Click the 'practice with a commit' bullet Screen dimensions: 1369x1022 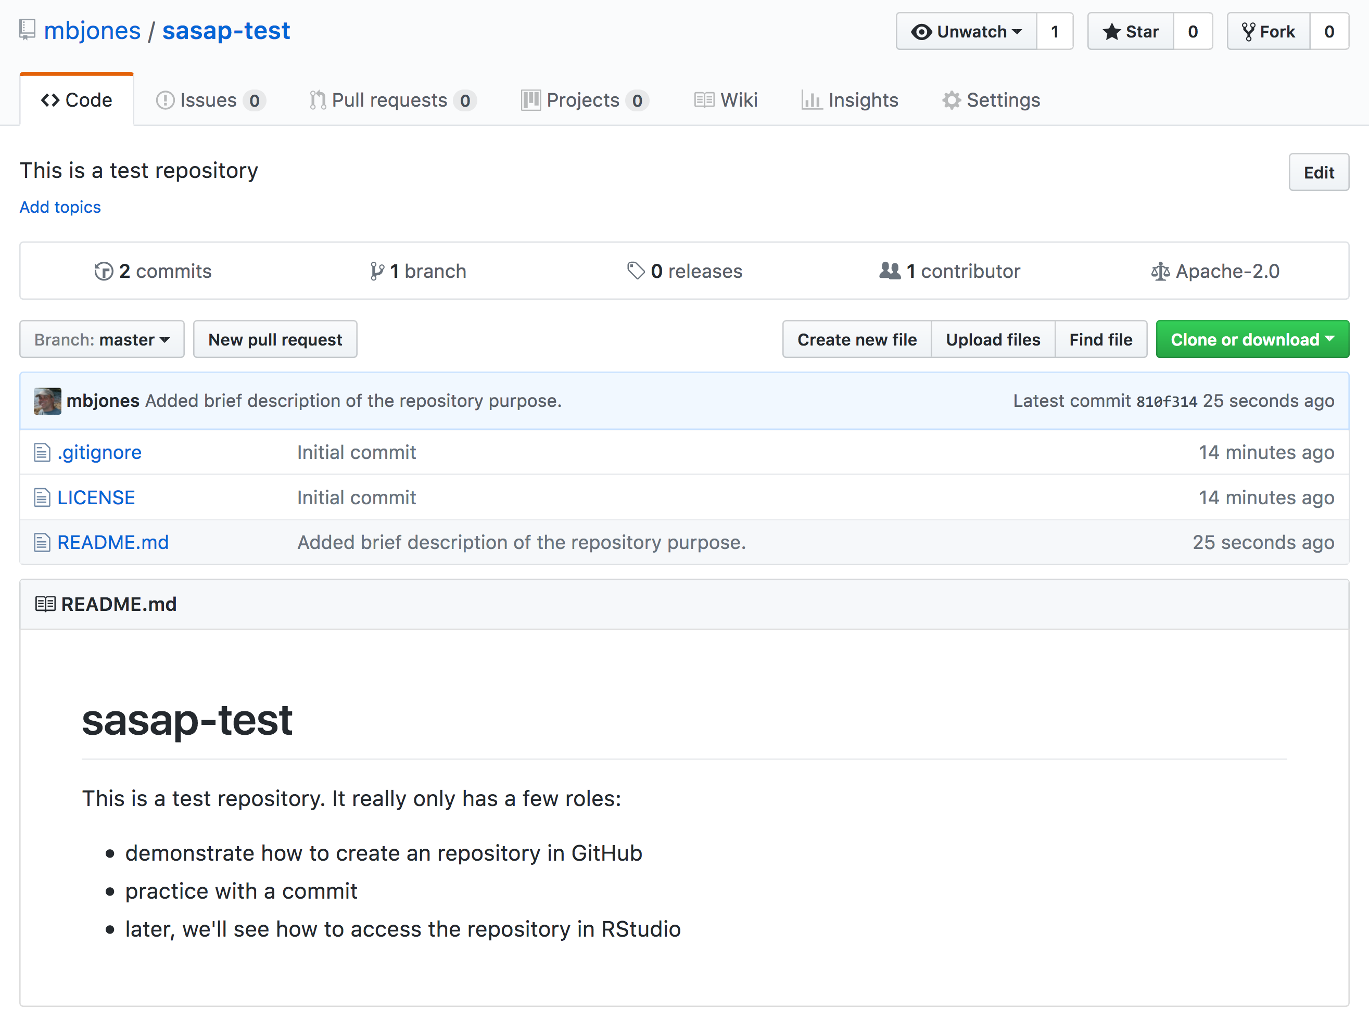(242, 891)
